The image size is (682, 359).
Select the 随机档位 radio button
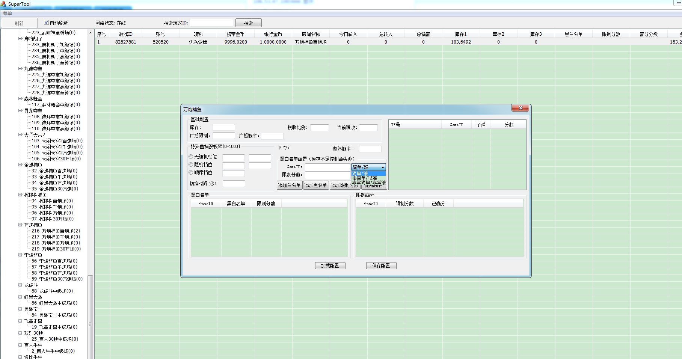click(x=191, y=164)
